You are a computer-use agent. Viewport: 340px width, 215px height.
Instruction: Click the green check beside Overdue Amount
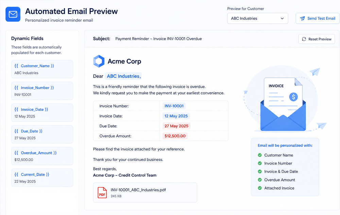[x=259, y=180]
